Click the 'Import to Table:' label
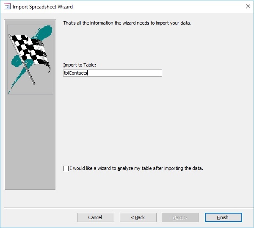This screenshot has width=254, height=228. click(x=80, y=65)
